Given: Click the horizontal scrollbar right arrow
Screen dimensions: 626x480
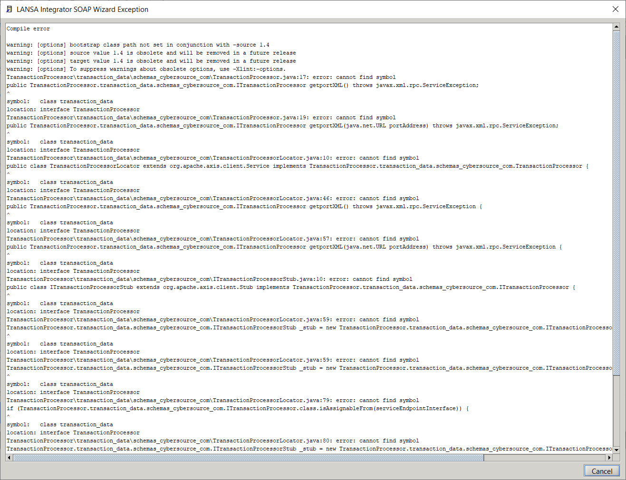Looking at the screenshot, I should pyautogui.click(x=609, y=458).
